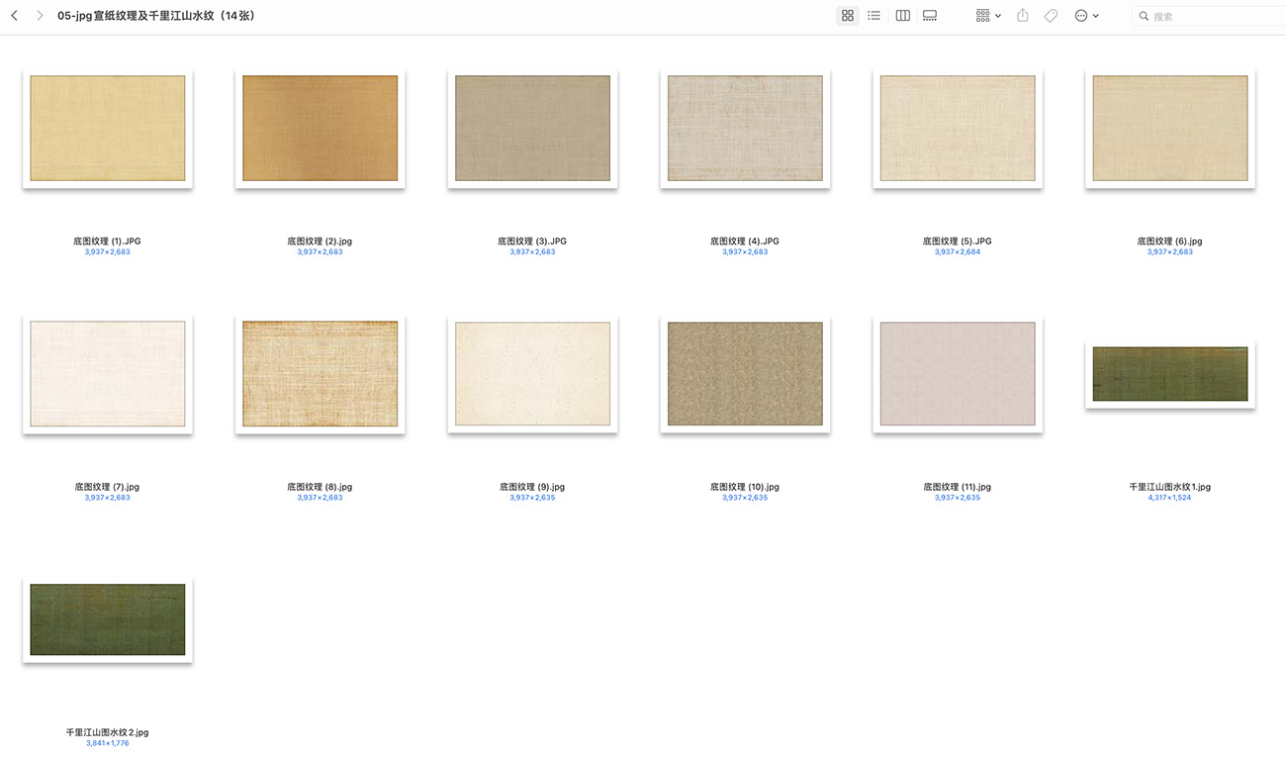
Task: Switch to column view
Action: click(x=902, y=16)
